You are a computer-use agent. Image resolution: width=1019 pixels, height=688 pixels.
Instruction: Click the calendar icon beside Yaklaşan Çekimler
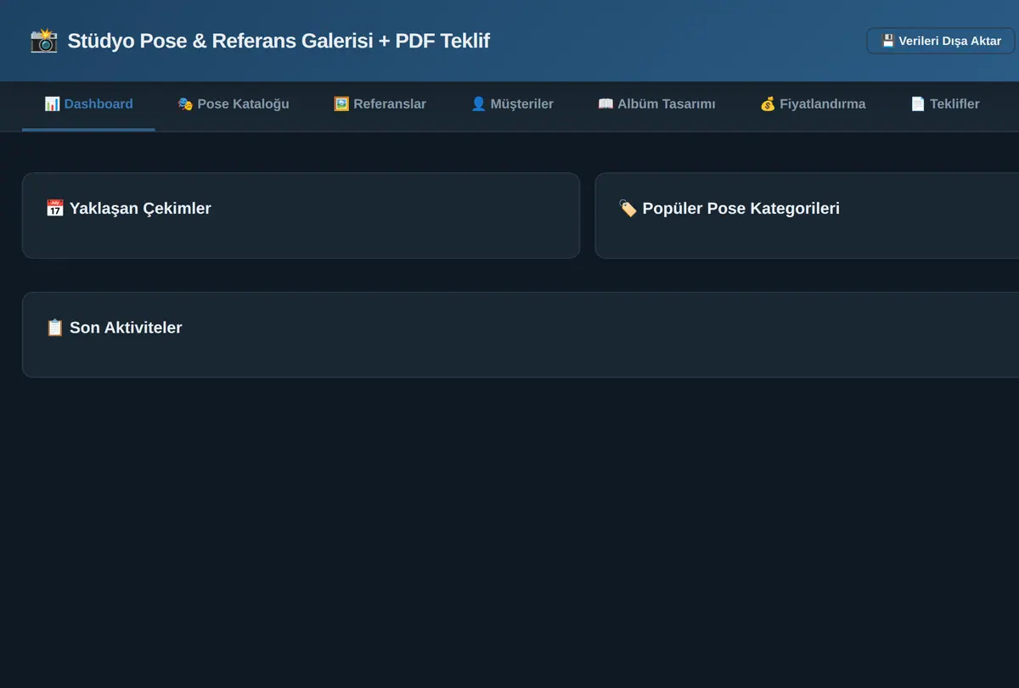(54, 209)
